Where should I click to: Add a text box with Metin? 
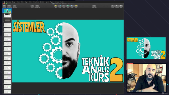[x=64, y=6]
